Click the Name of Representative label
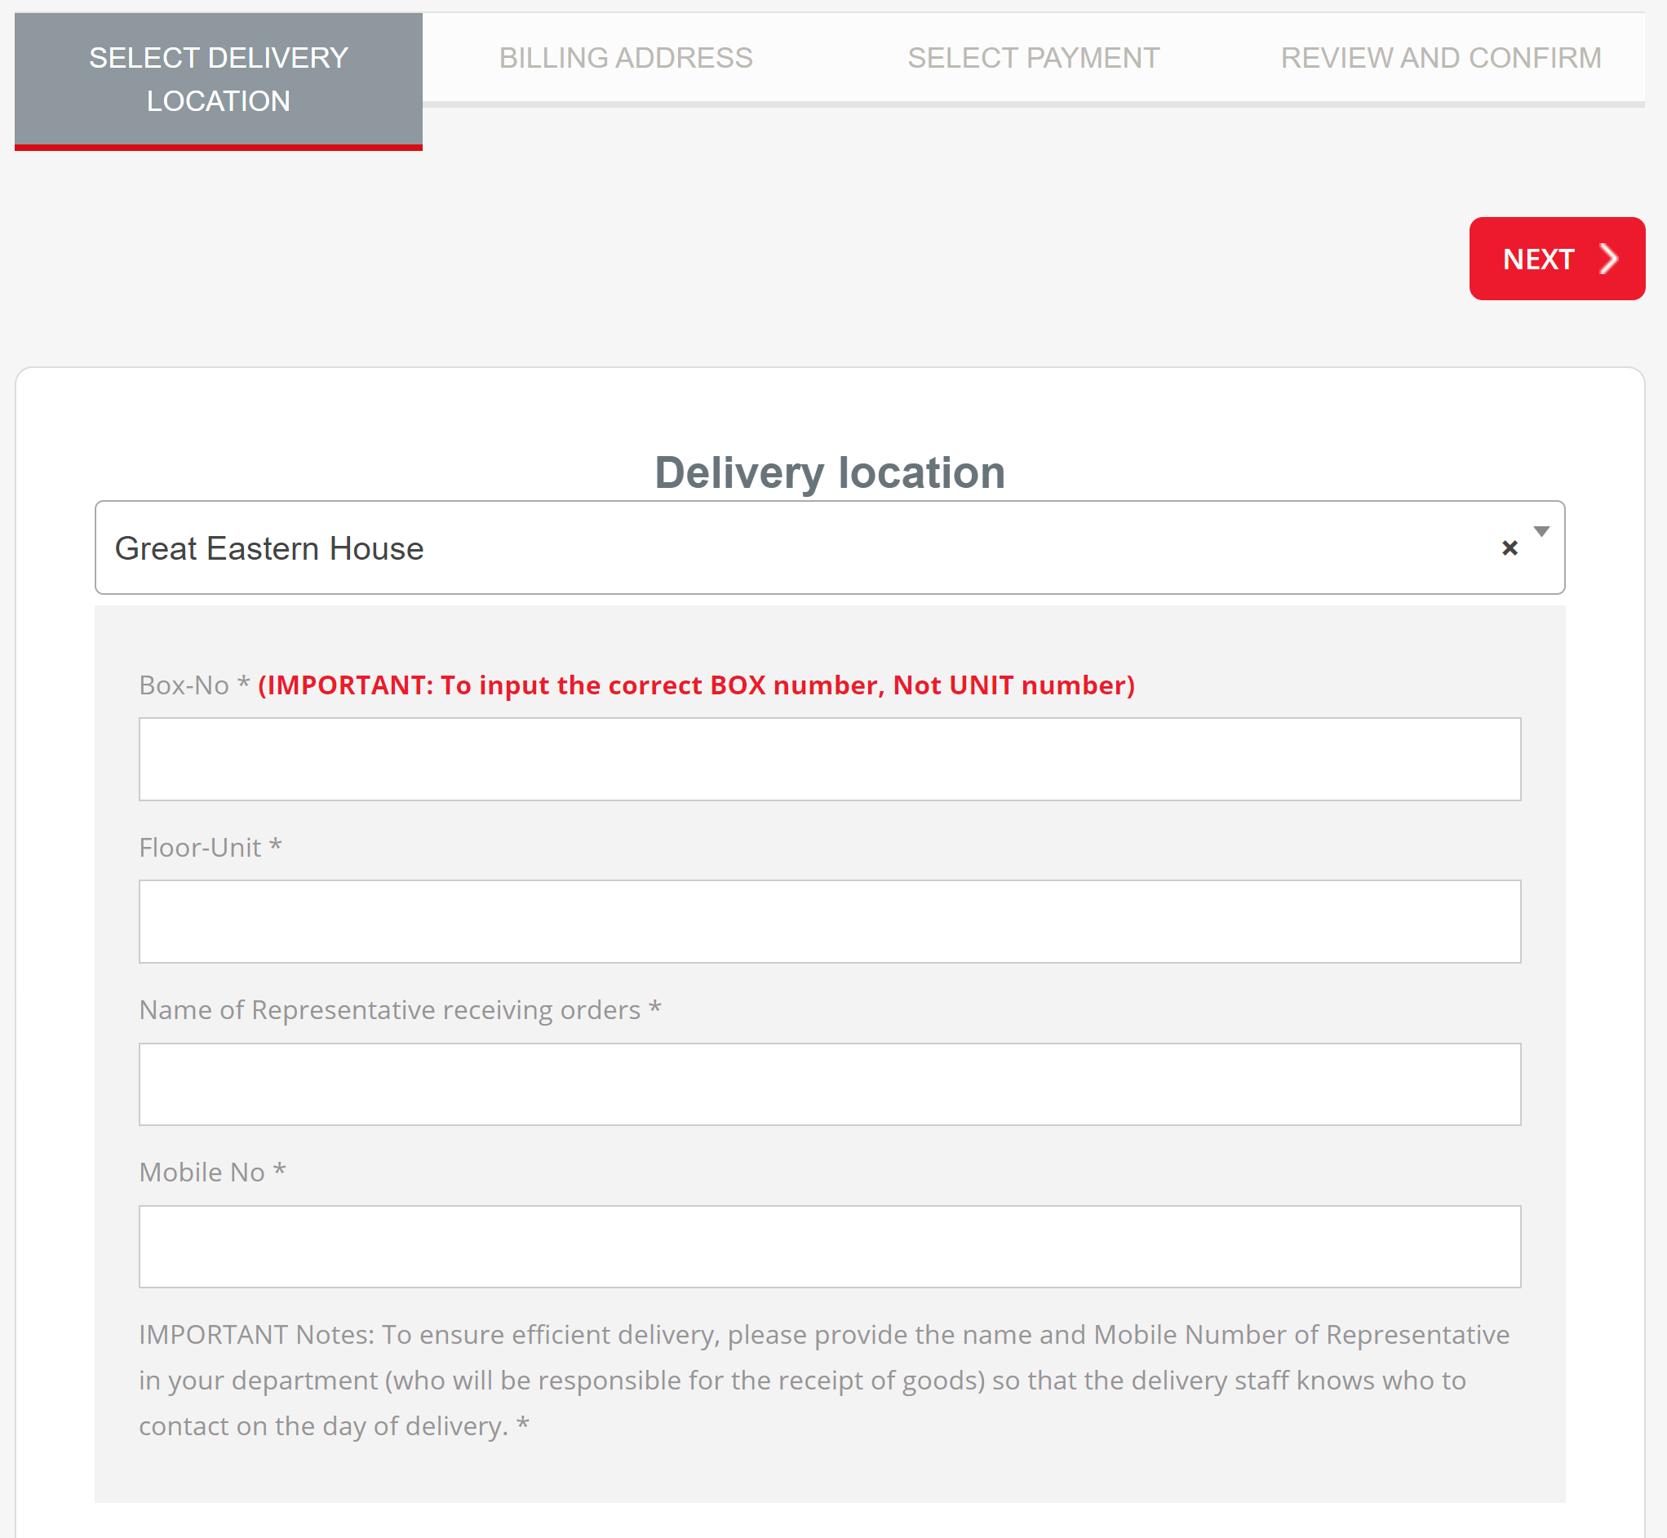 pyautogui.click(x=389, y=1009)
